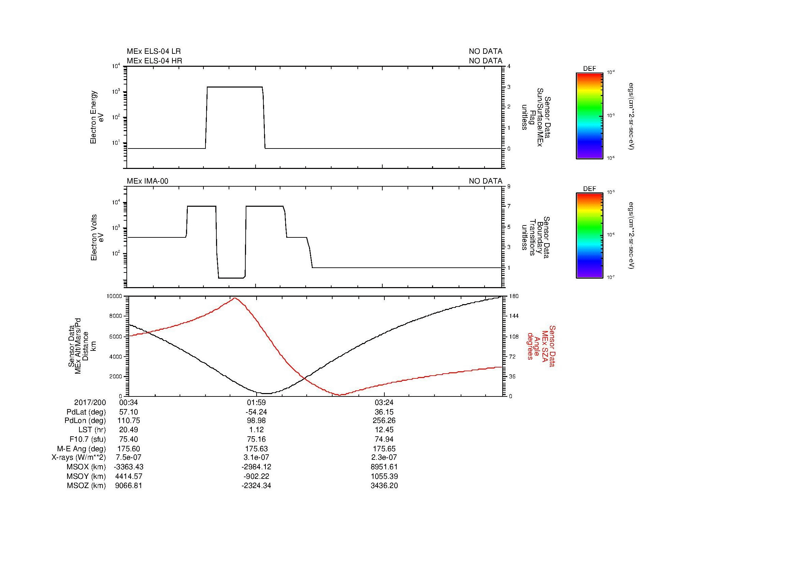Screen dimensions: 797x563
Task: Click the PdLat (deg) row label
Action: point(86,412)
